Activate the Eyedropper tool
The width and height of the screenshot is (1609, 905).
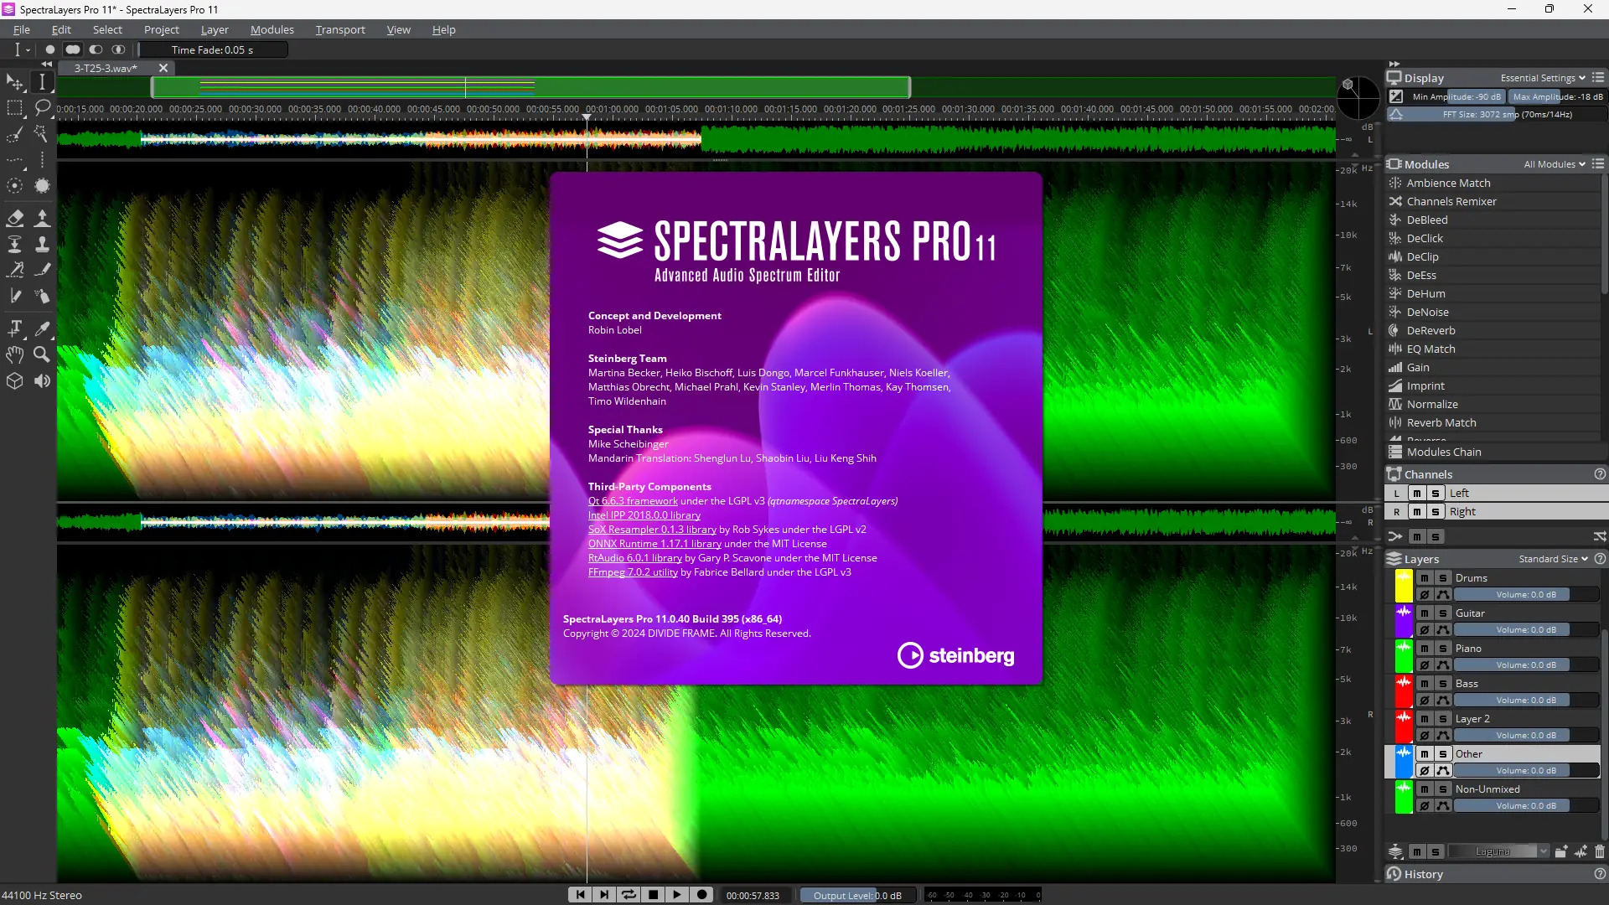point(42,328)
